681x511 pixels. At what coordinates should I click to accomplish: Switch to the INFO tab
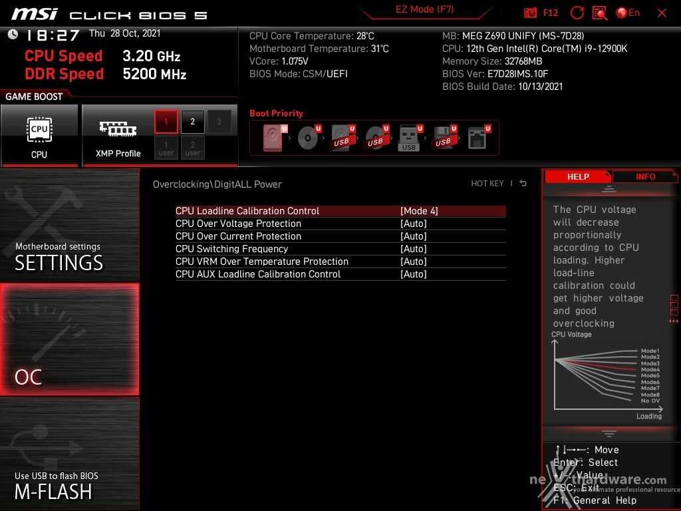click(645, 177)
